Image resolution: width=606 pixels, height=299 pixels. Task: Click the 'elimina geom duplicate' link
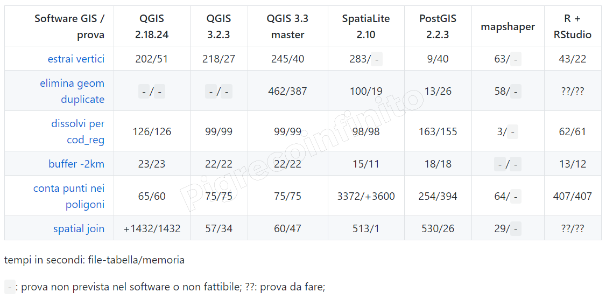click(x=72, y=91)
